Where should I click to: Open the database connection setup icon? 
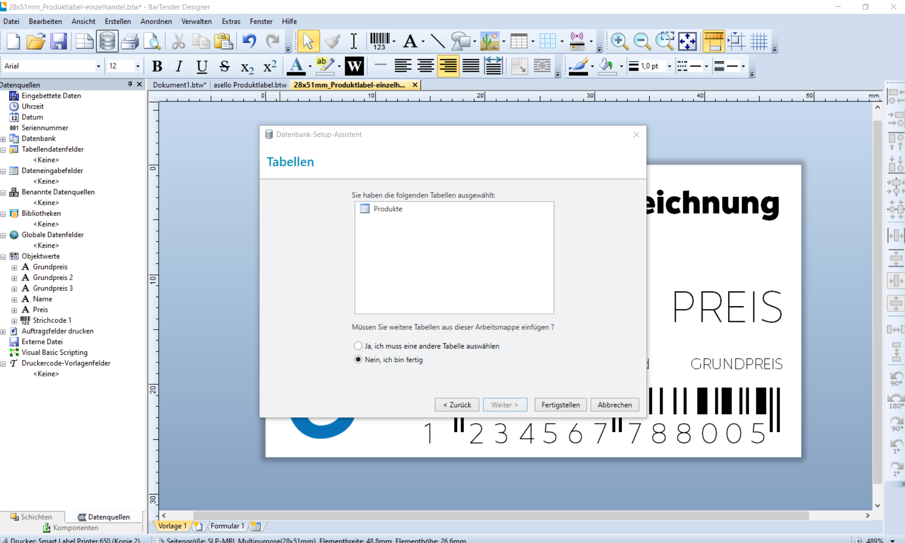point(107,41)
